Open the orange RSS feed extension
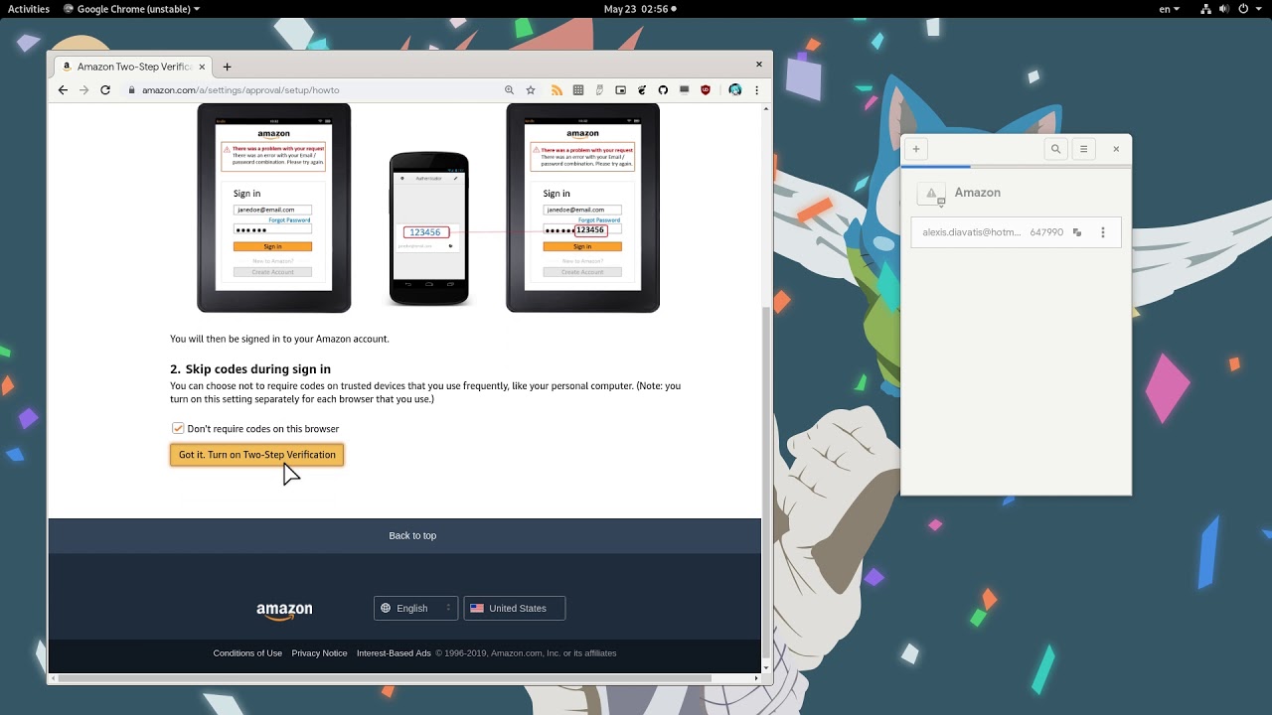Screen dimensions: 1272x715 coord(556,89)
